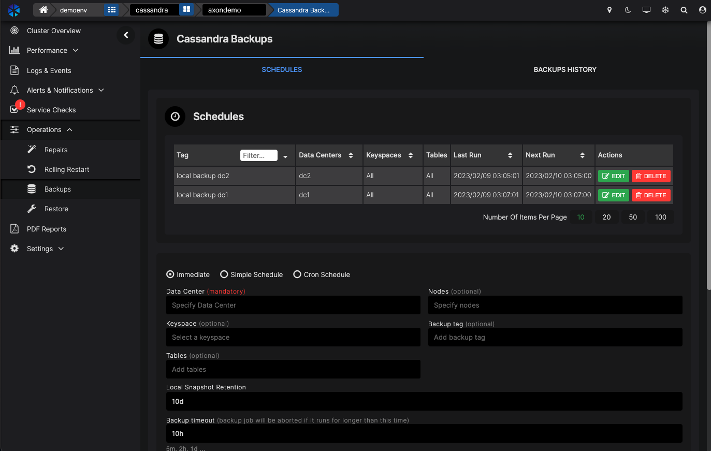Edit local backup dc1 schedule
The width and height of the screenshot is (711, 451).
614,195
